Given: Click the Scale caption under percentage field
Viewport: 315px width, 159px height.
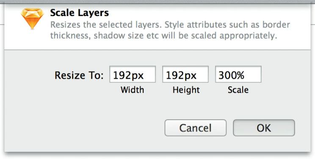Looking at the screenshot, I should (x=238, y=90).
